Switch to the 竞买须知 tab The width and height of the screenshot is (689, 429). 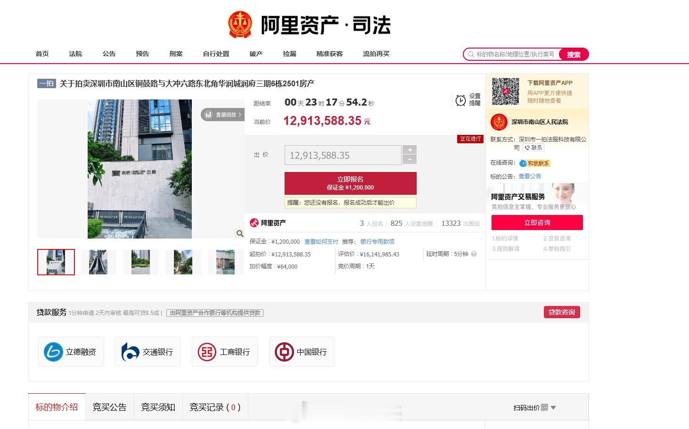coord(158,407)
